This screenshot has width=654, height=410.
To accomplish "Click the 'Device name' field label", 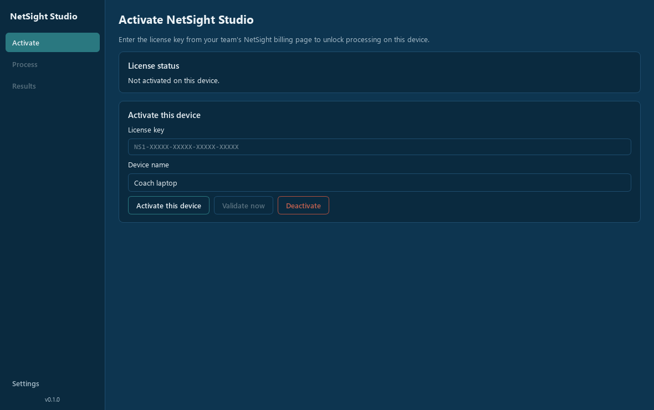I will click(149, 165).
